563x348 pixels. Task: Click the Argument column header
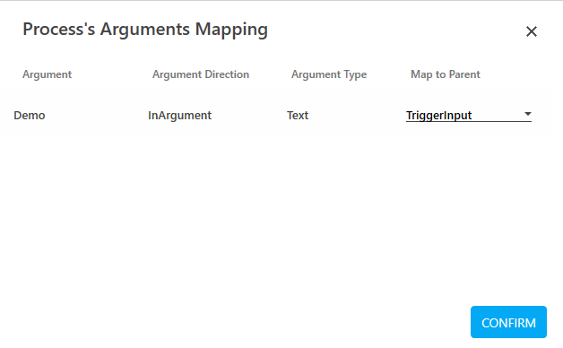coord(47,74)
